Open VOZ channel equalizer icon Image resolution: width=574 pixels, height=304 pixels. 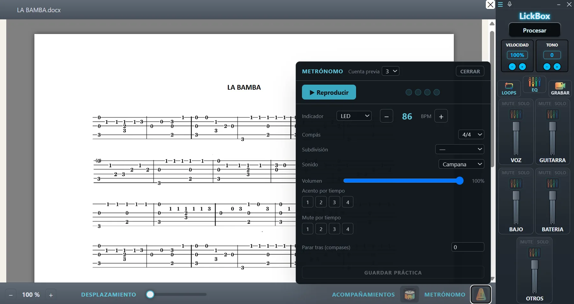click(x=516, y=114)
